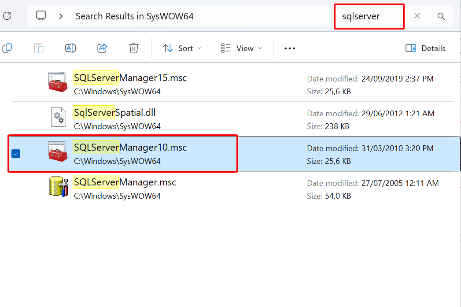Click the search magnifier icon
This screenshot has height=307, width=461.
point(441,16)
